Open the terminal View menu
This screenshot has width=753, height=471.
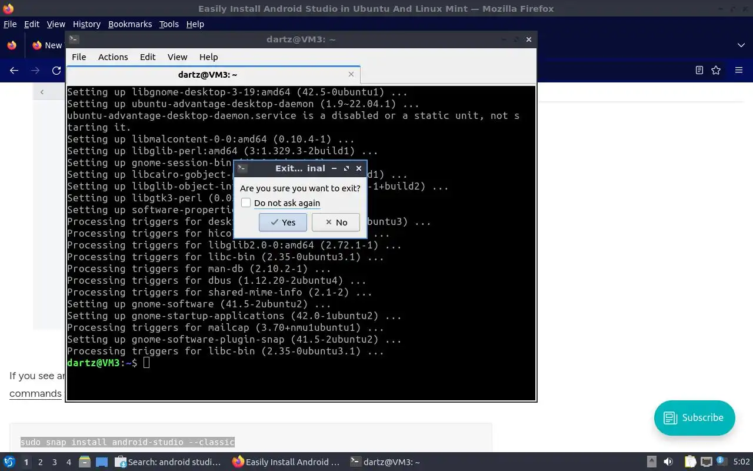point(177,57)
